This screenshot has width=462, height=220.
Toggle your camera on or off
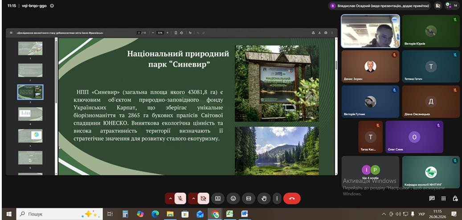(x=203, y=199)
